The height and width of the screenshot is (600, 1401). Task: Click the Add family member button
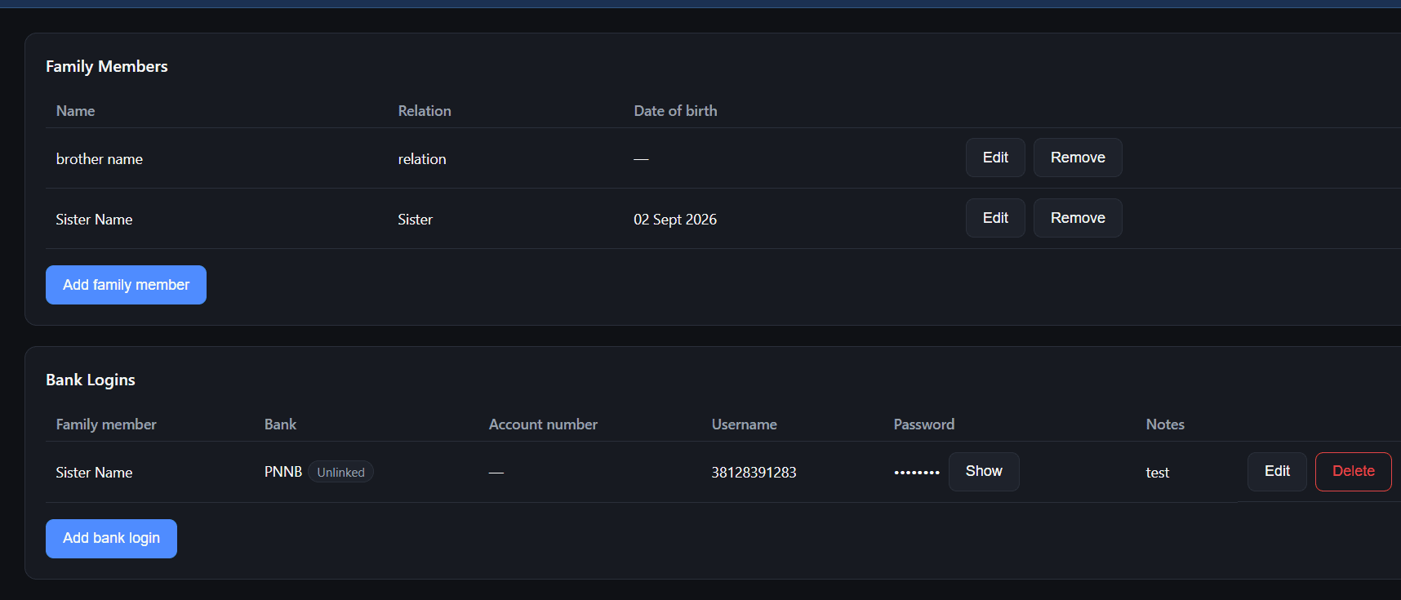[x=126, y=285]
